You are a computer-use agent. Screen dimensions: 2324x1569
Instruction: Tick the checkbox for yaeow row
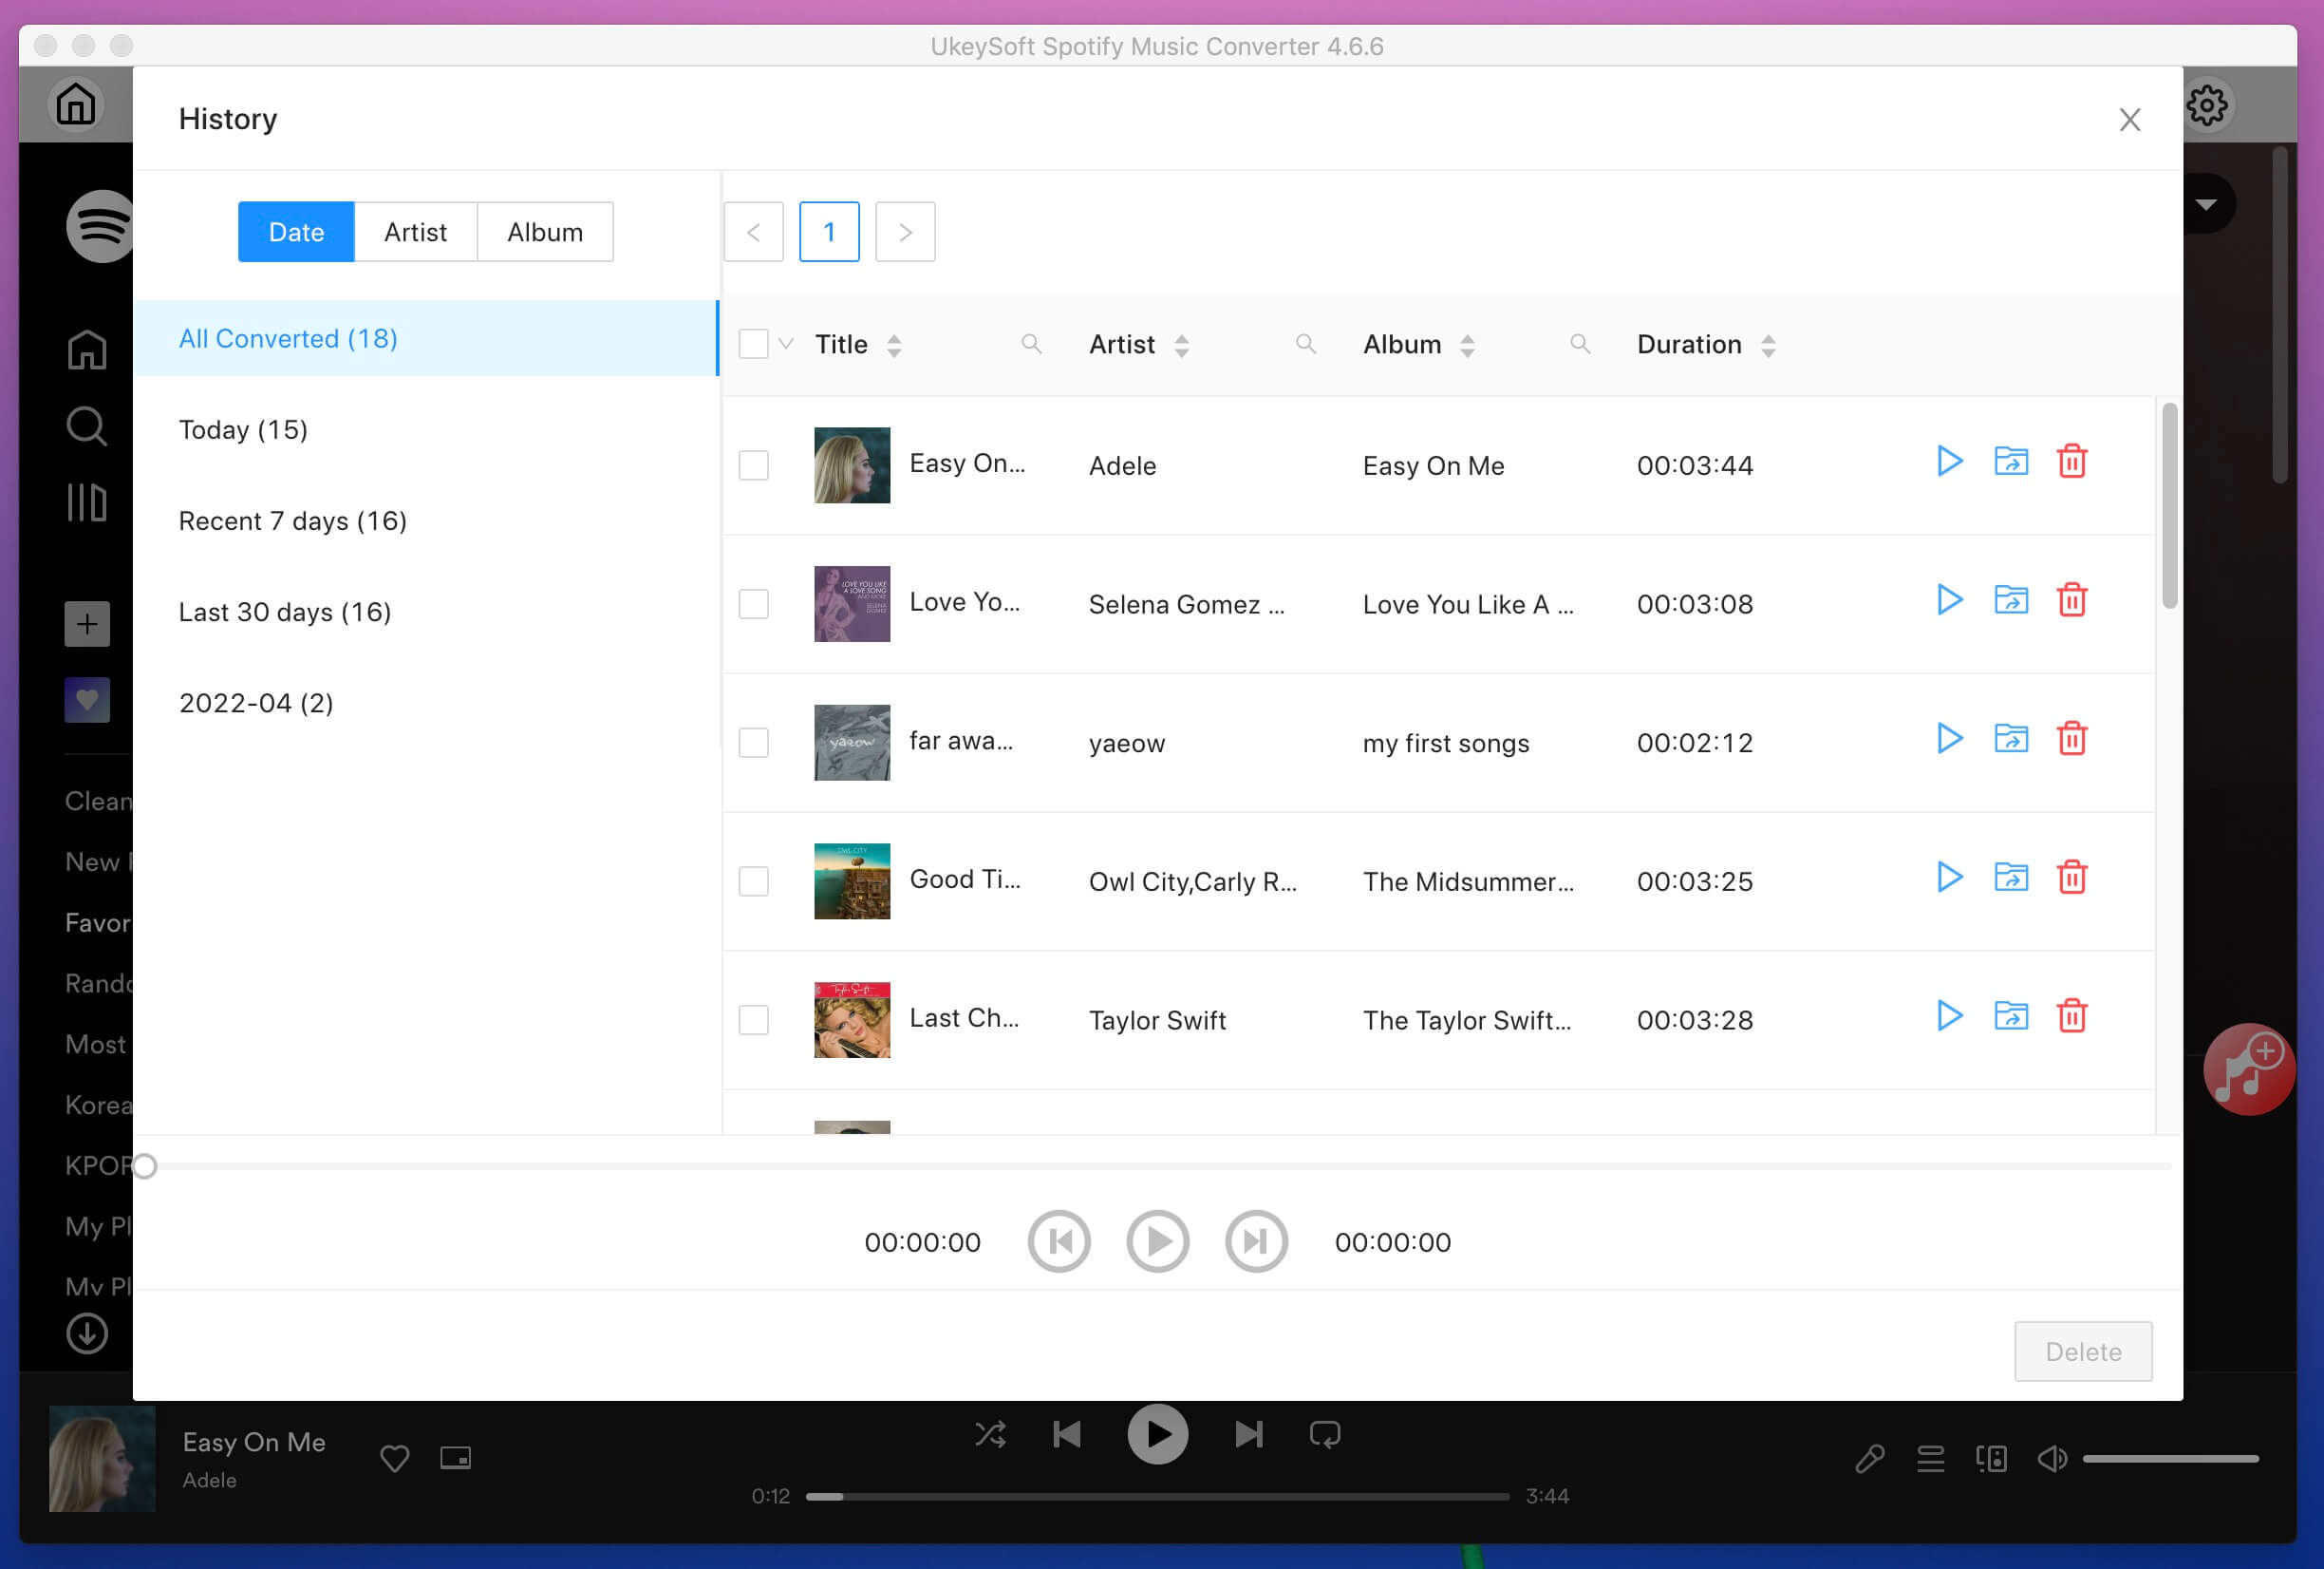[753, 743]
